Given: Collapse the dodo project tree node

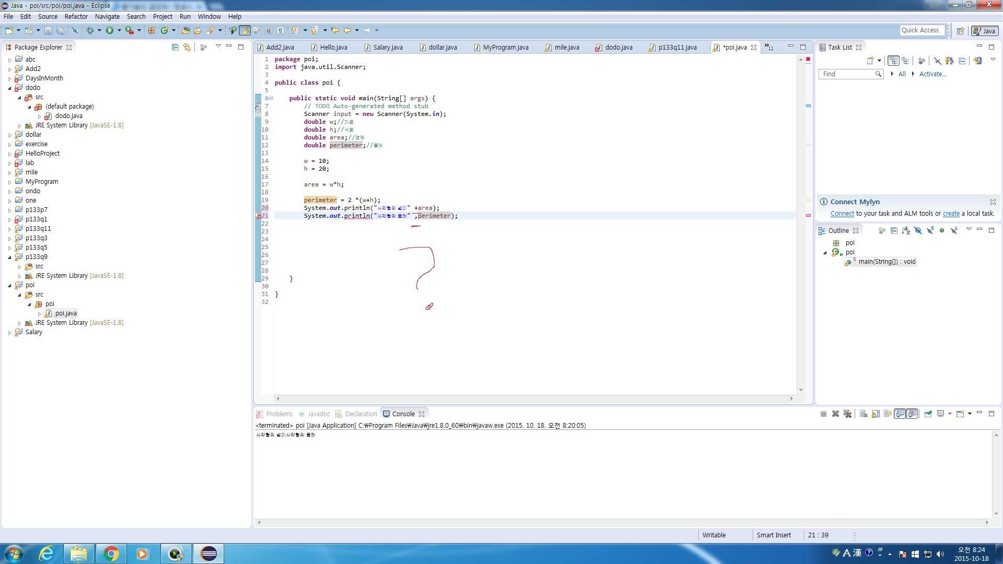Looking at the screenshot, I should tap(9, 88).
